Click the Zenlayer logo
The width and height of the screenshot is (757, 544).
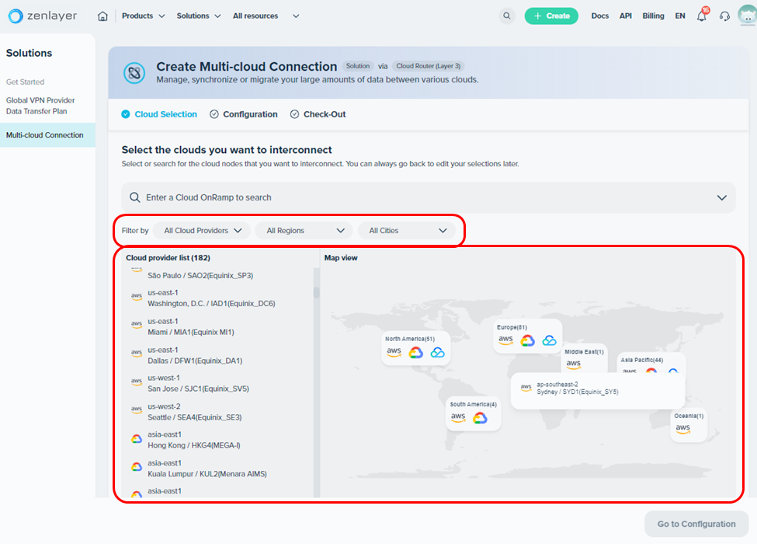tap(43, 16)
